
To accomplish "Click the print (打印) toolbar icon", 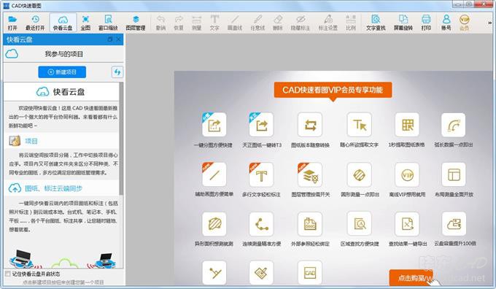I will click(x=426, y=23).
